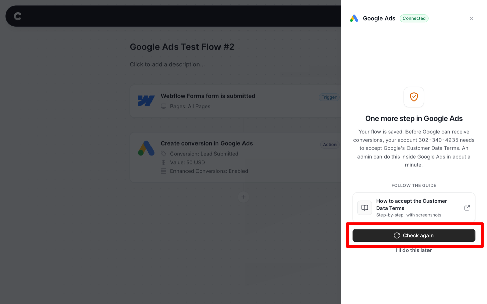Image resolution: width=487 pixels, height=304 pixels.
Task: Click the Action badge
Action: 329,145
